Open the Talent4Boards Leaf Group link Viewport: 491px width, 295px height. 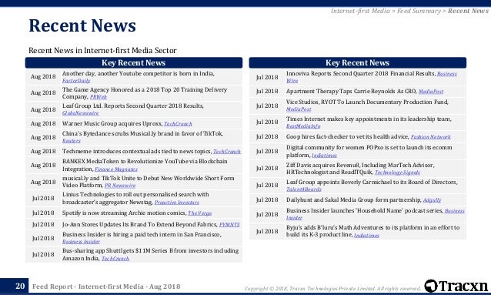[304, 189]
